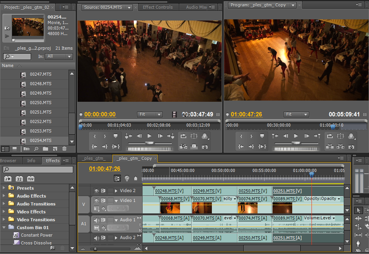Set poster frame with the camera icon
369x254 pixels.
pyautogui.click(x=7, y=28)
